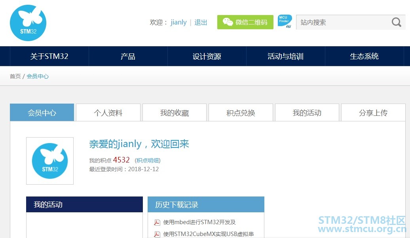Open the MCU Finder icon

tap(285, 21)
